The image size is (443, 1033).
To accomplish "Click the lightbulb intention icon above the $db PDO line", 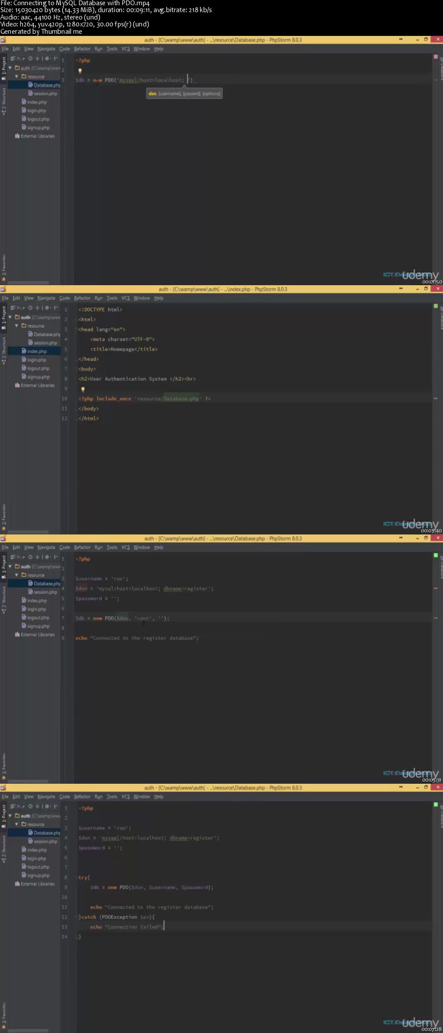I will pos(80,71).
